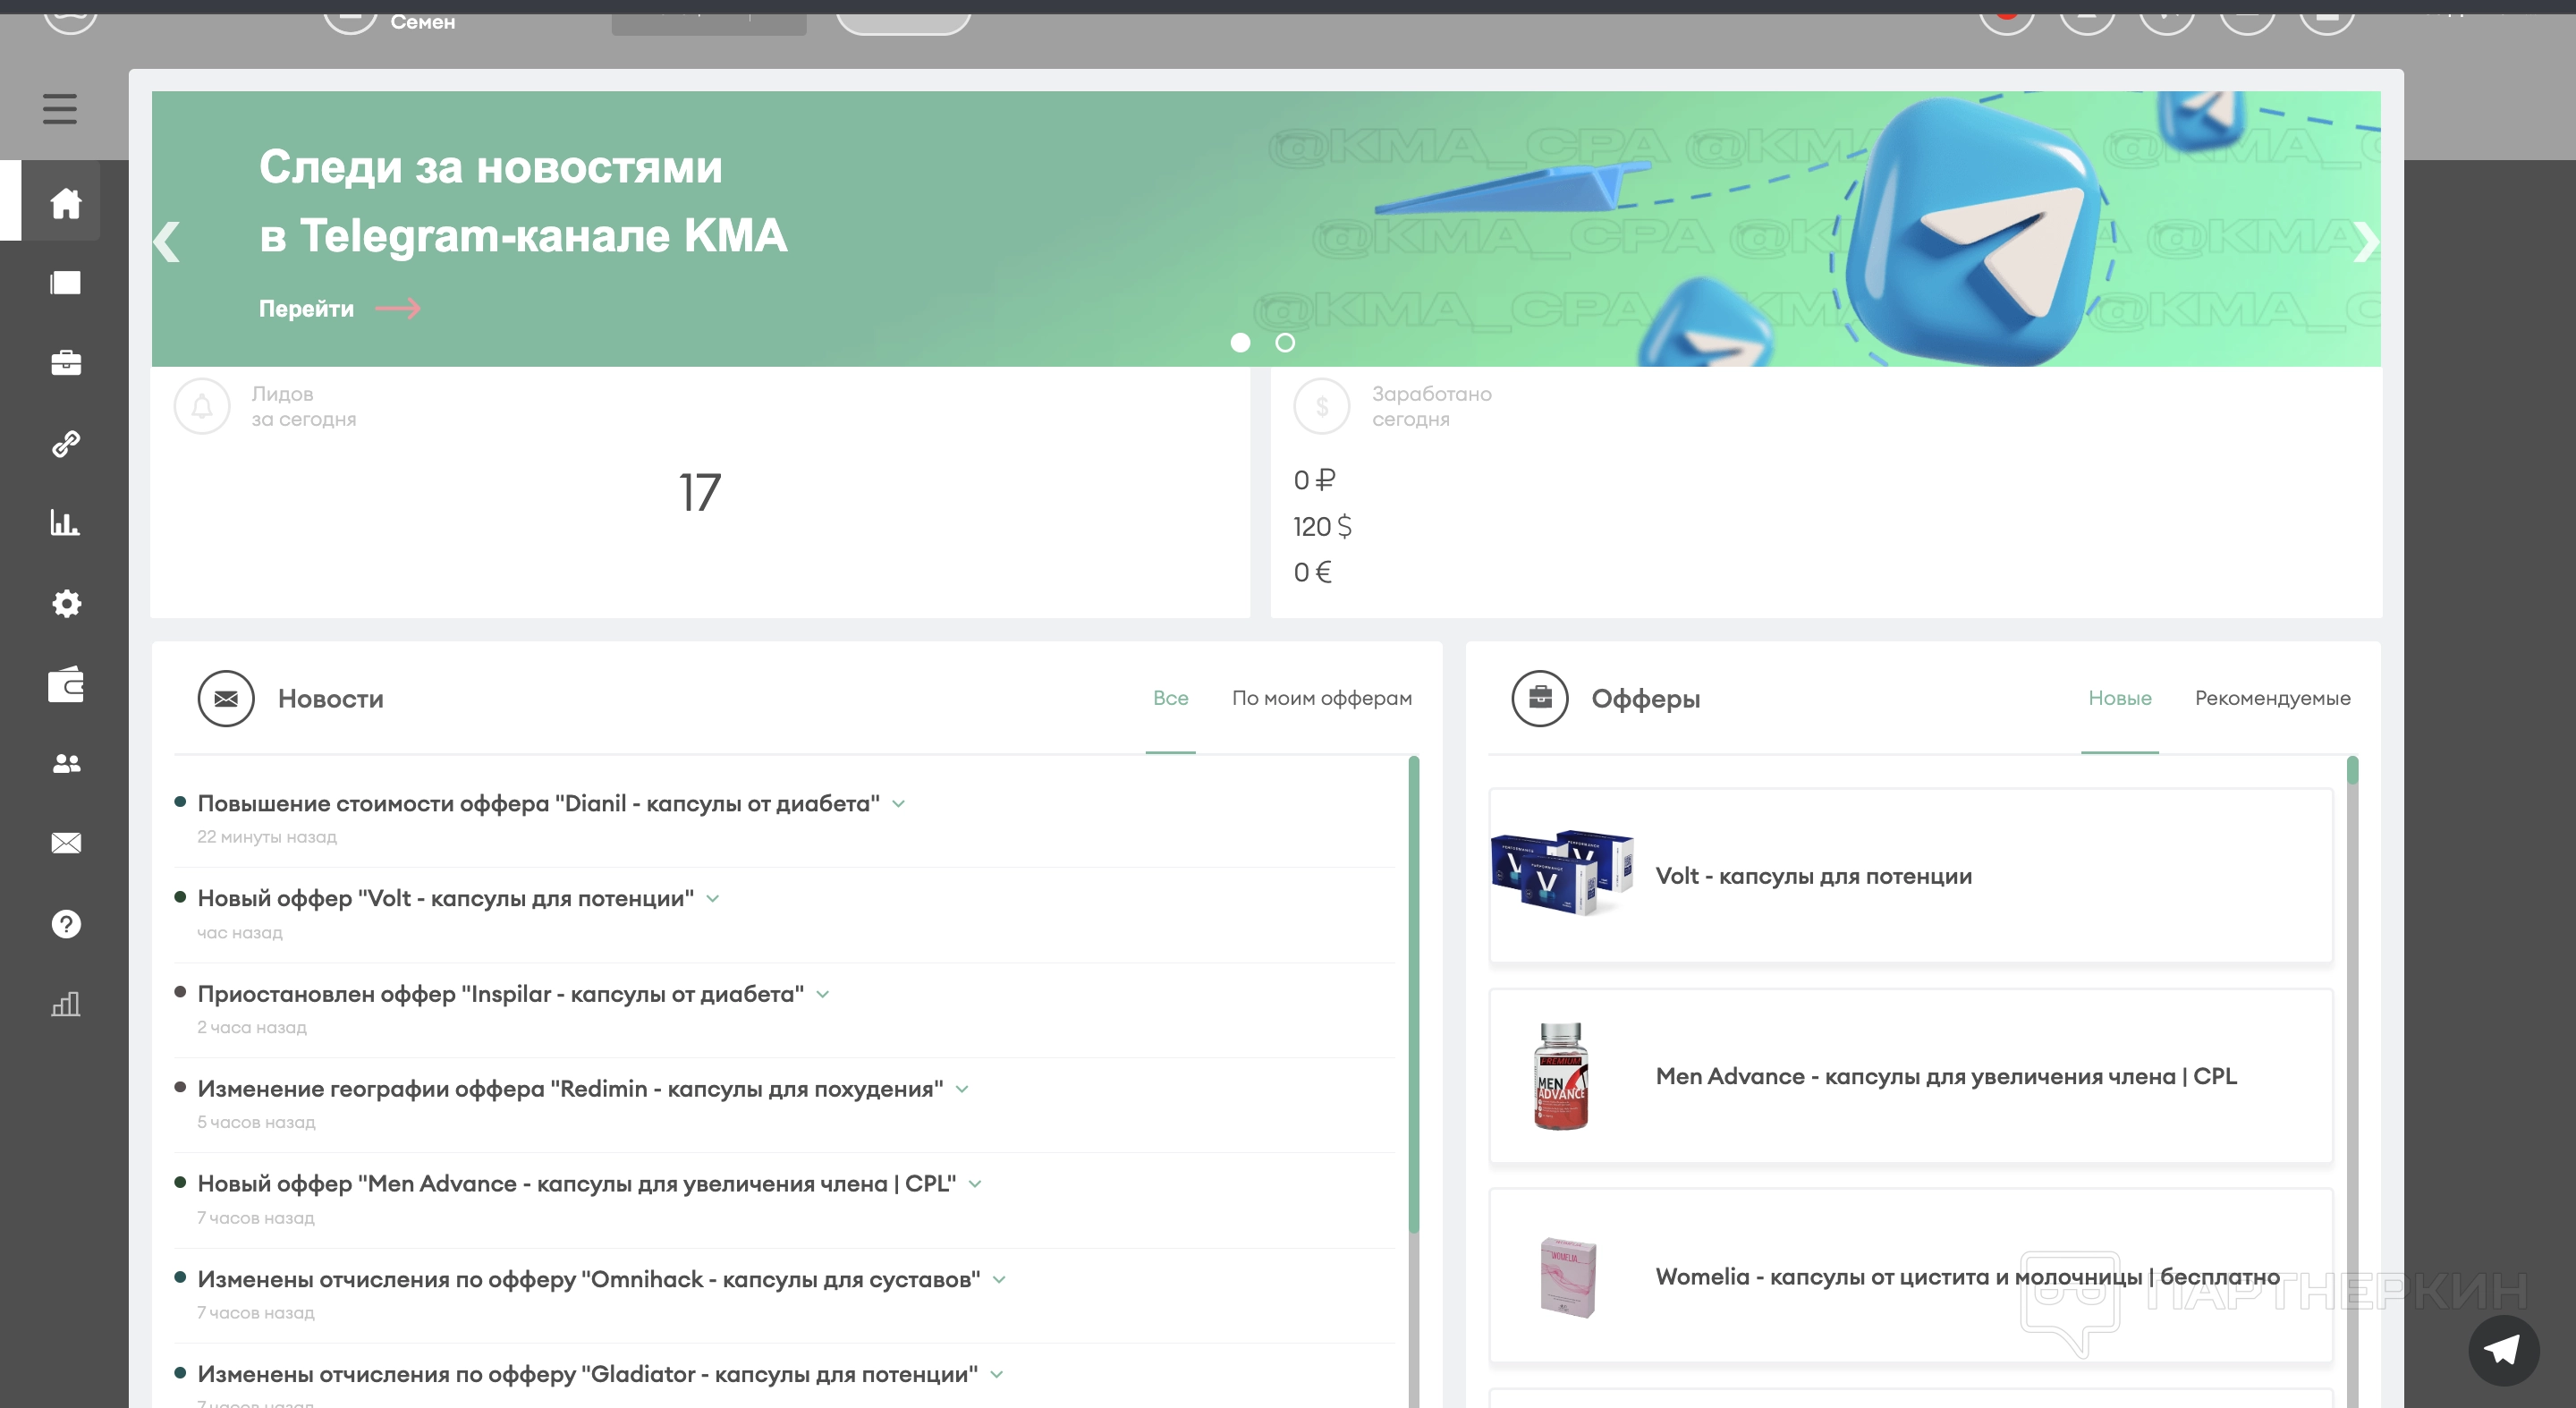Open the news card icon in sidebar

pos(66,283)
